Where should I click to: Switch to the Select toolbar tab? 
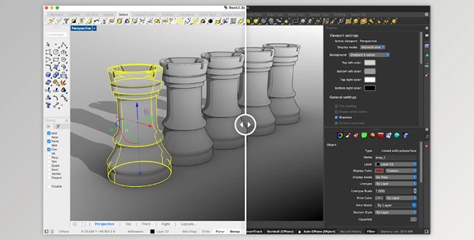pyautogui.click(x=123, y=14)
